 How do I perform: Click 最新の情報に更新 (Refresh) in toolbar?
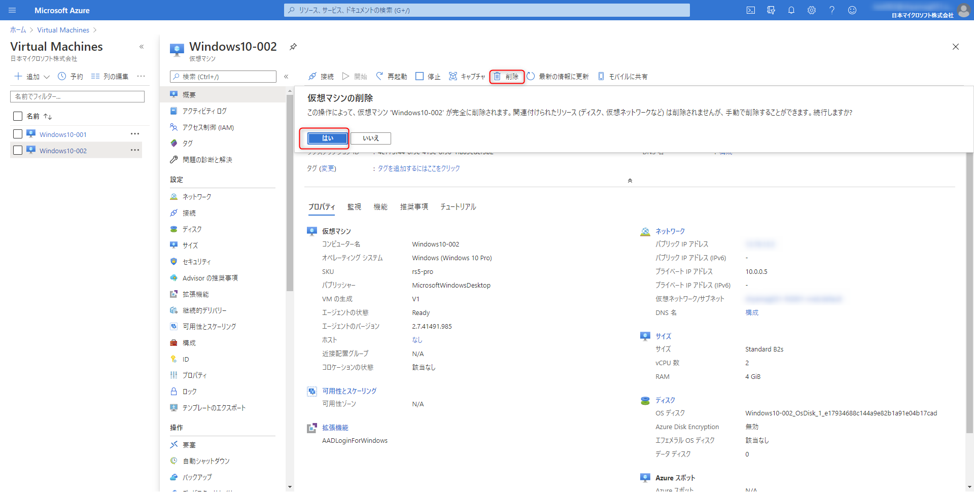click(x=558, y=77)
